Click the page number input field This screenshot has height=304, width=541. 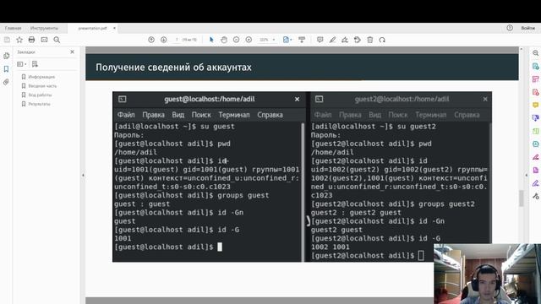coord(177,40)
